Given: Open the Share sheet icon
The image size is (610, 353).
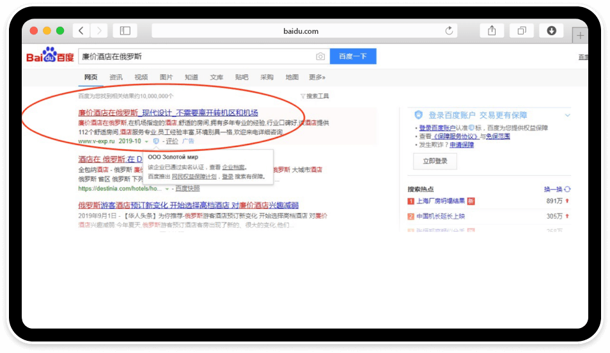Looking at the screenshot, I should pos(492,31).
